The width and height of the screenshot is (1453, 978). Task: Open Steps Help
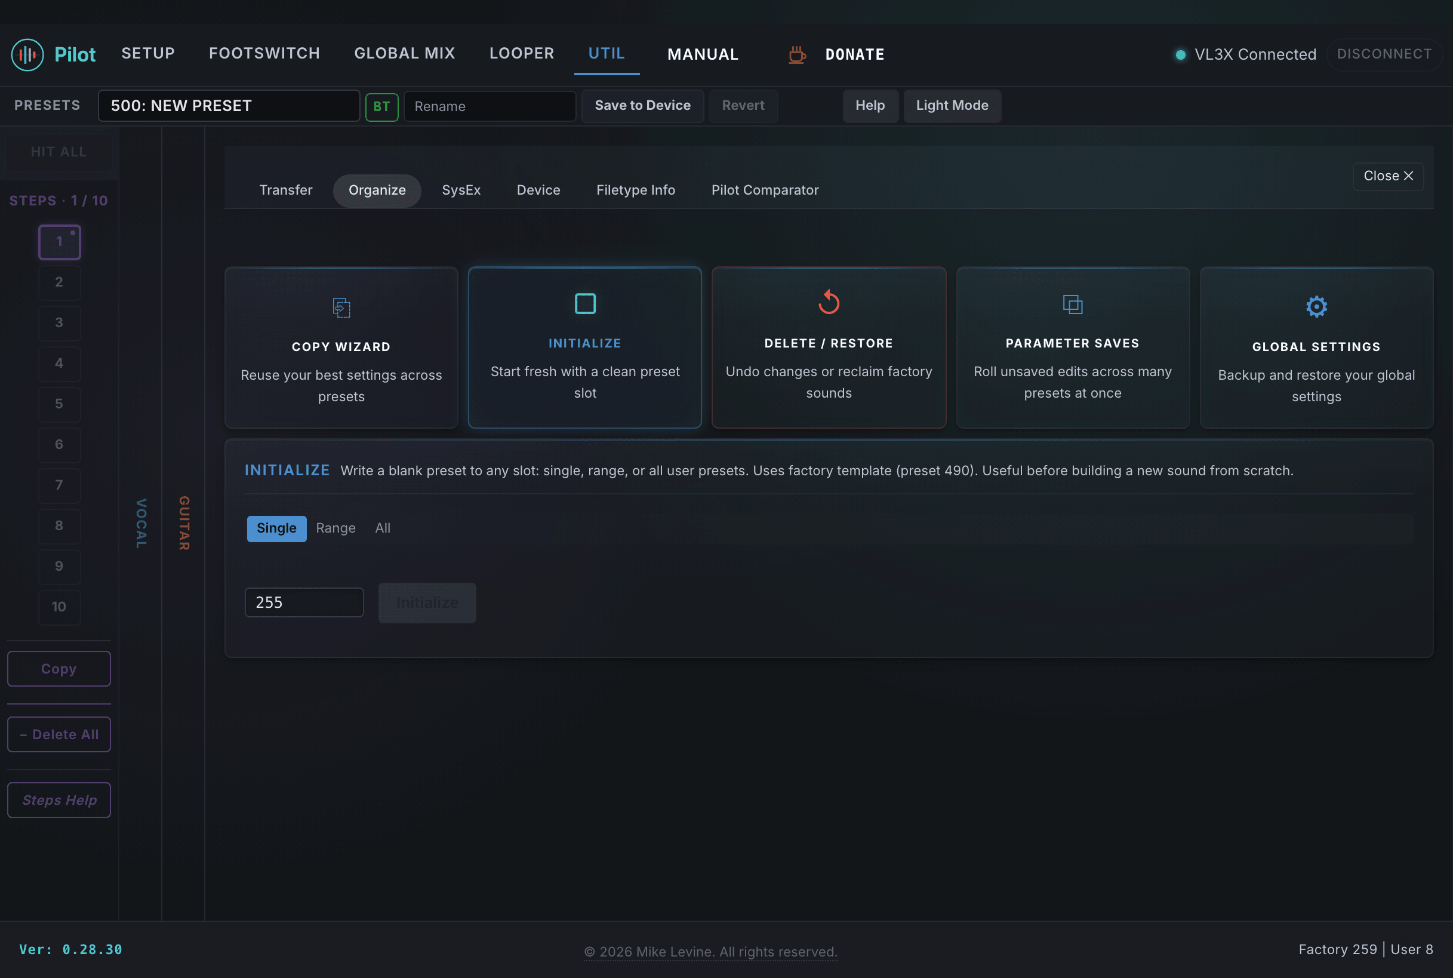tap(59, 800)
